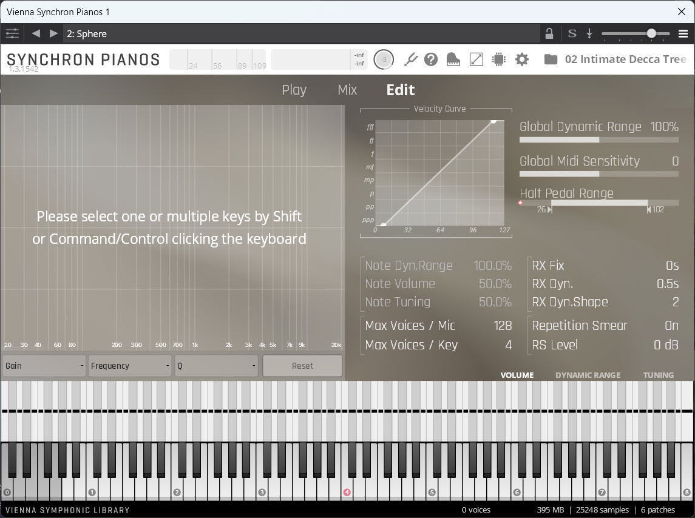Go to next preset arrow
This screenshot has height=518, width=695.
53,33
